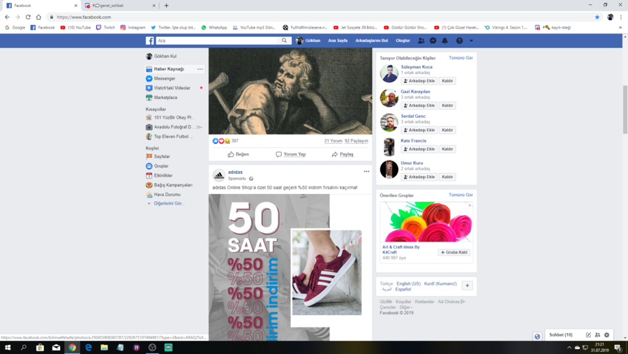Click the Facebook search field Ara
This screenshot has width=628, height=354.
[218, 40]
